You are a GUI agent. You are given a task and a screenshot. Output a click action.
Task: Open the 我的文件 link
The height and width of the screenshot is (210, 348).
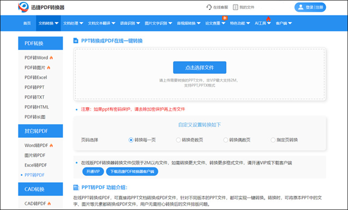[244, 7]
